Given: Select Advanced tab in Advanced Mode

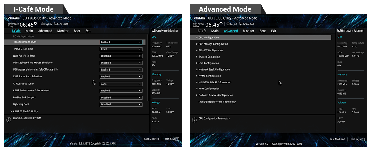Looking at the screenshot, I should click(x=231, y=31).
